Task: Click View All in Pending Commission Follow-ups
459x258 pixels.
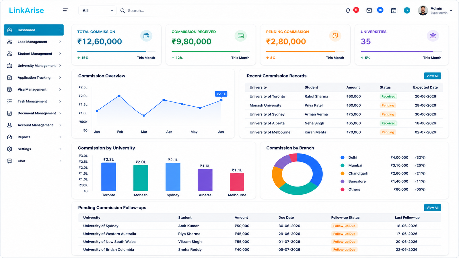Action: pos(432,208)
